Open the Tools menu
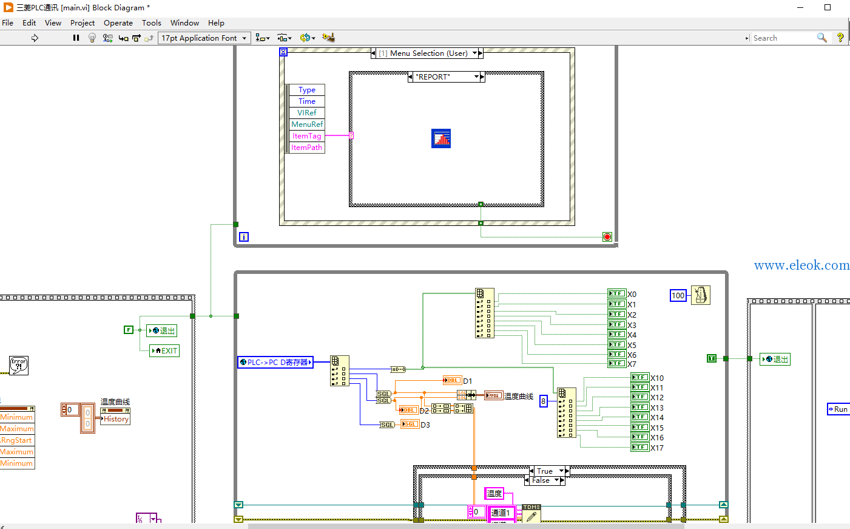Image resolution: width=850 pixels, height=529 pixels. [152, 22]
